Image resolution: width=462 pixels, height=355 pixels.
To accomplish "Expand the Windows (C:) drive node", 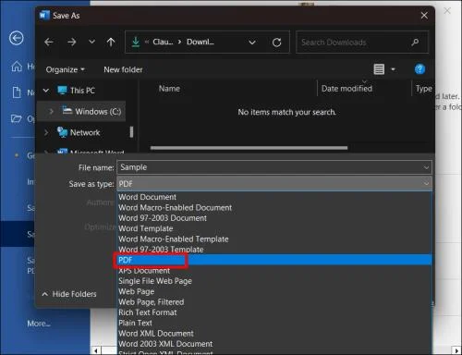I will 51,111.
